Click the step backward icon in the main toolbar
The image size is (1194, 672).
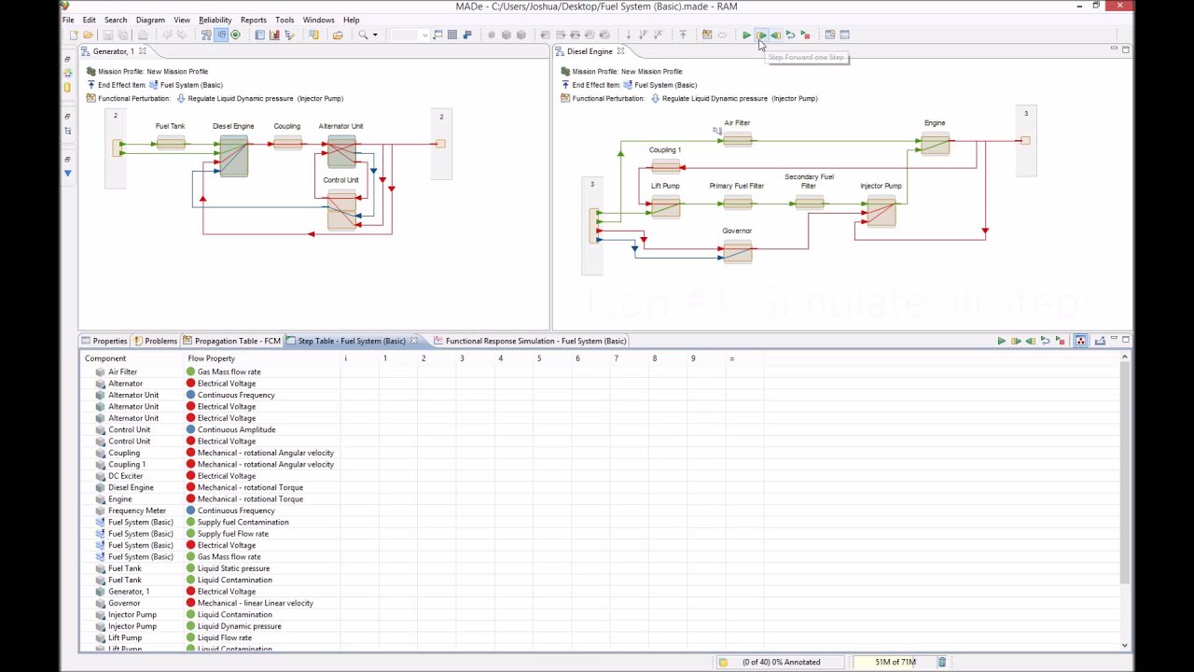click(776, 35)
